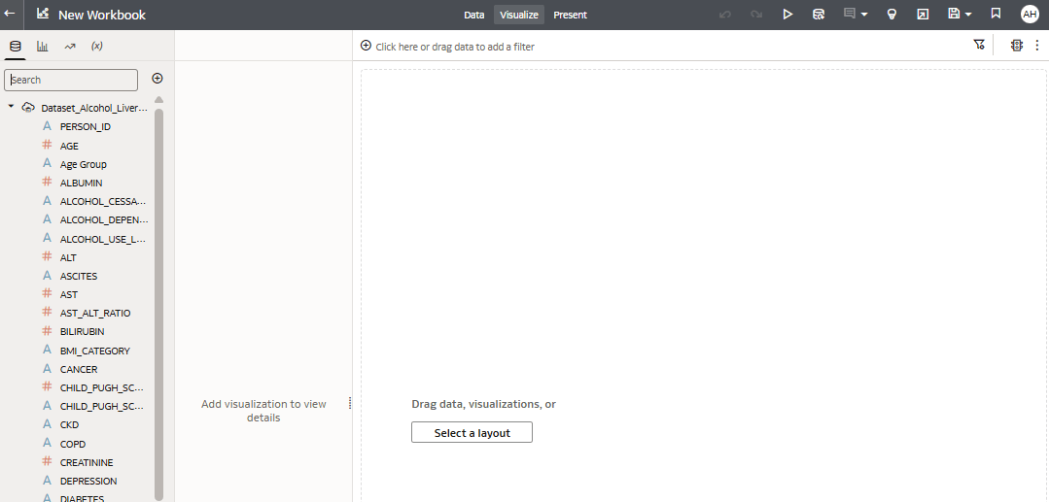Click the data panel vertical scrollbar
The image size is (1049, 502).
158,304
